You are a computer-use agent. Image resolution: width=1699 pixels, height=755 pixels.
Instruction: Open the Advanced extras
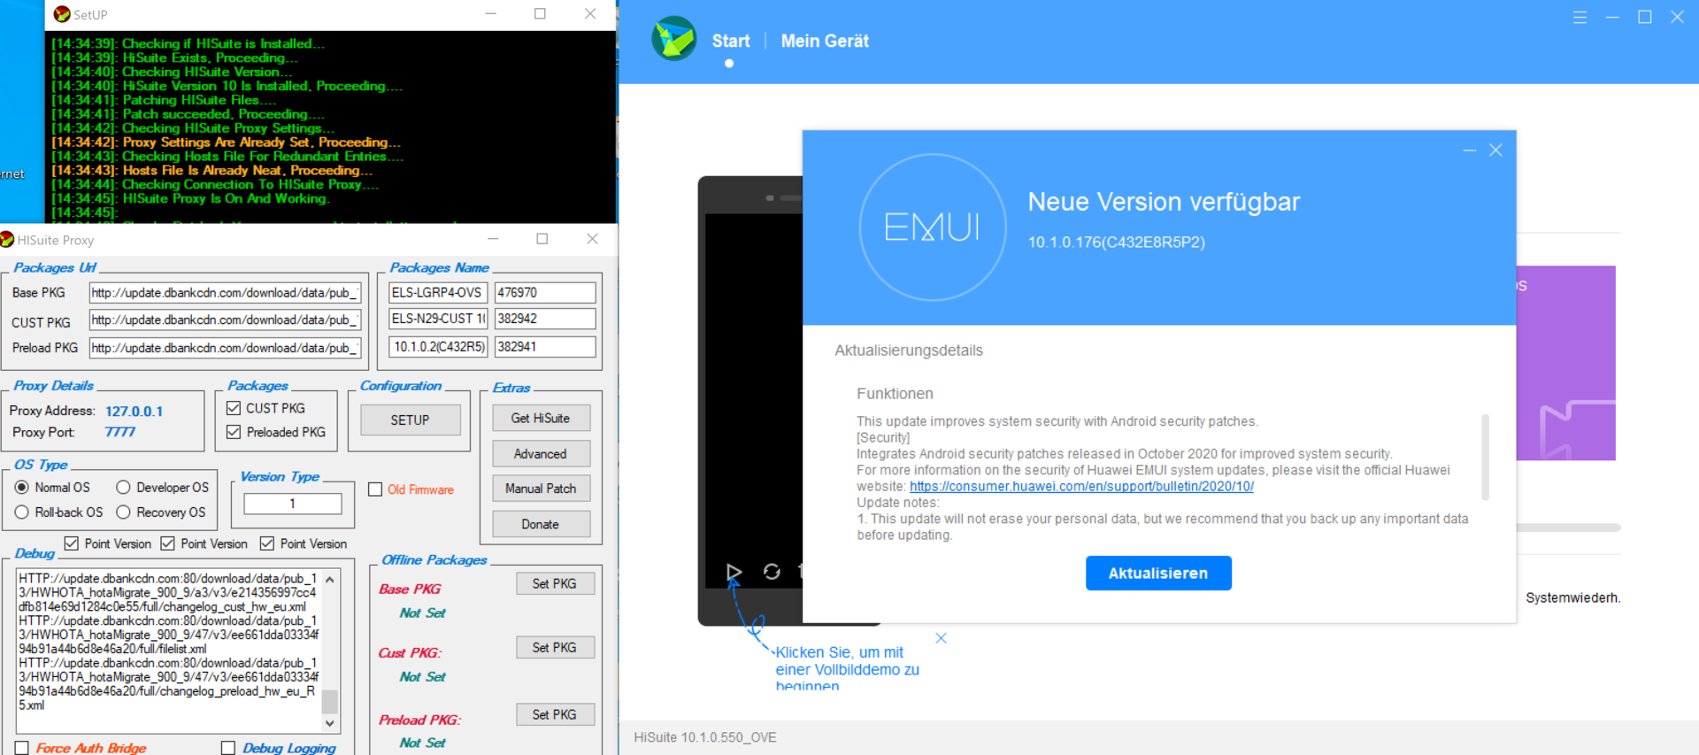click(541, 453)
